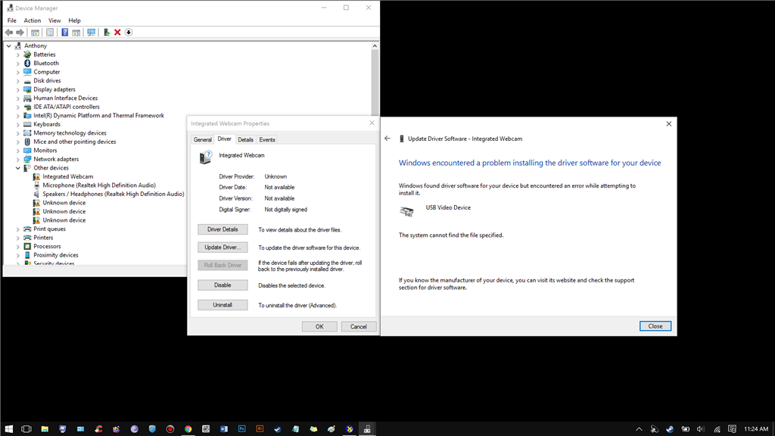The image size is (775, 436).
Task: Select Proximity devices category
Action: tap(55, 255)
